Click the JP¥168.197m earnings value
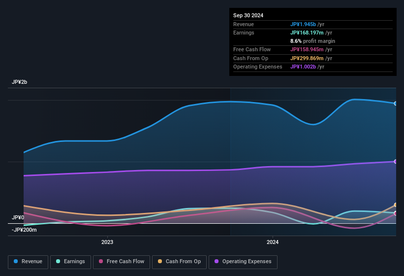 point(307,33)
